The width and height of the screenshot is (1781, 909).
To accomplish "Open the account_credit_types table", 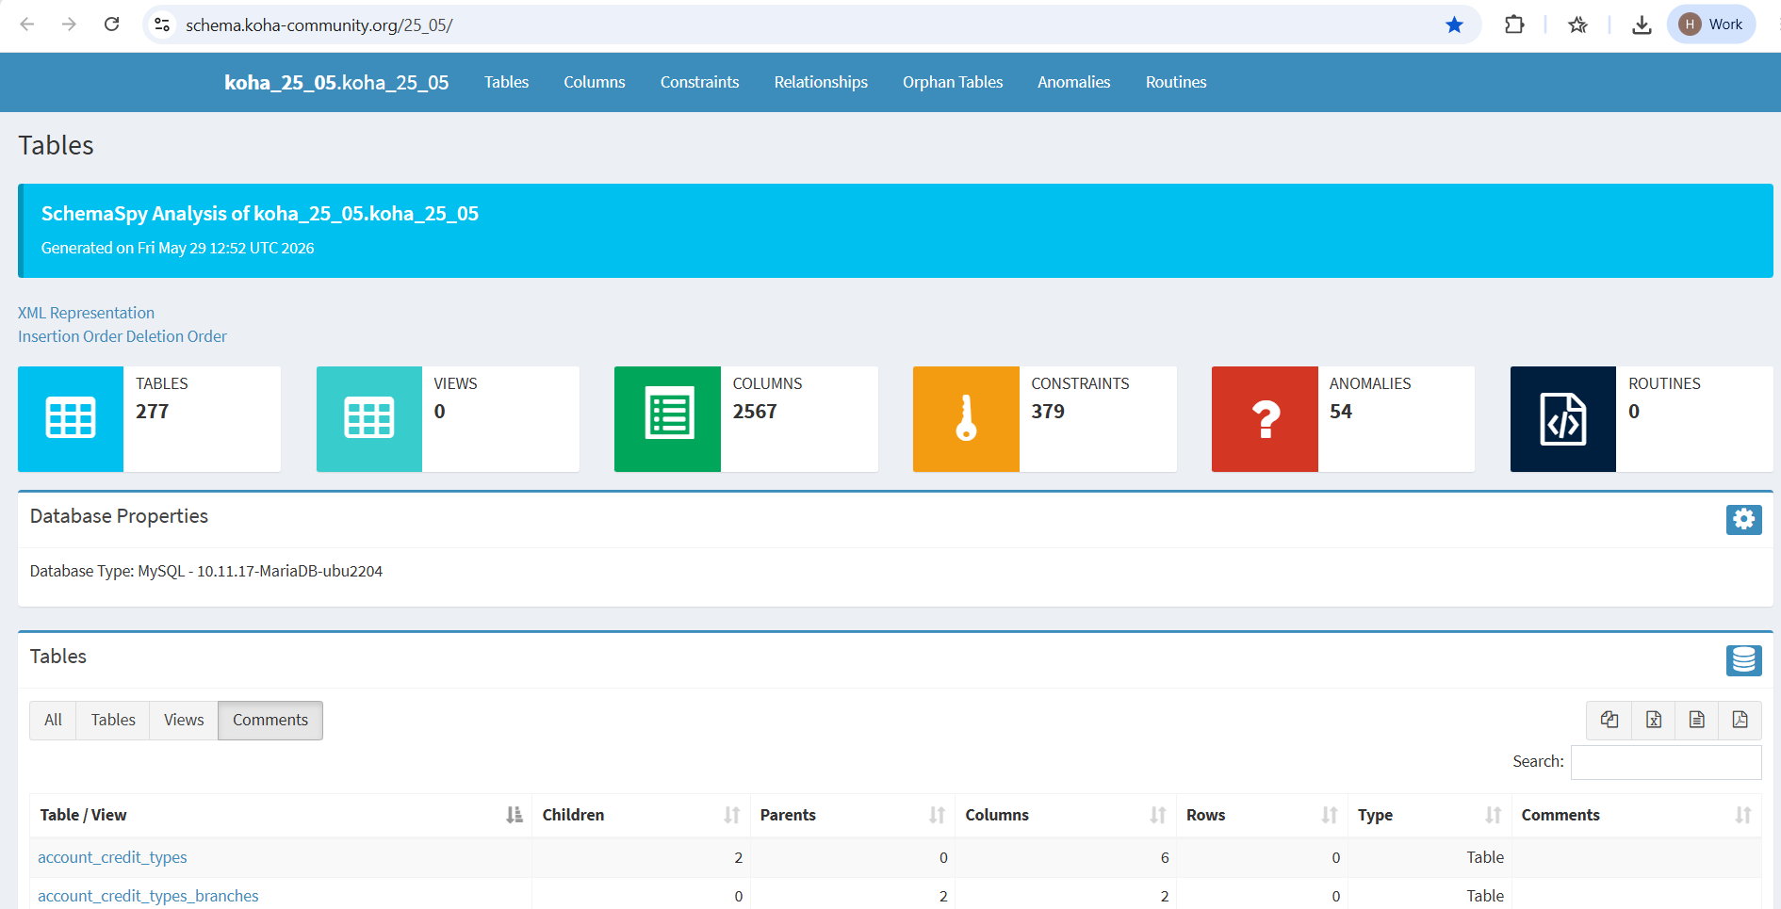I will click(112, 857).
